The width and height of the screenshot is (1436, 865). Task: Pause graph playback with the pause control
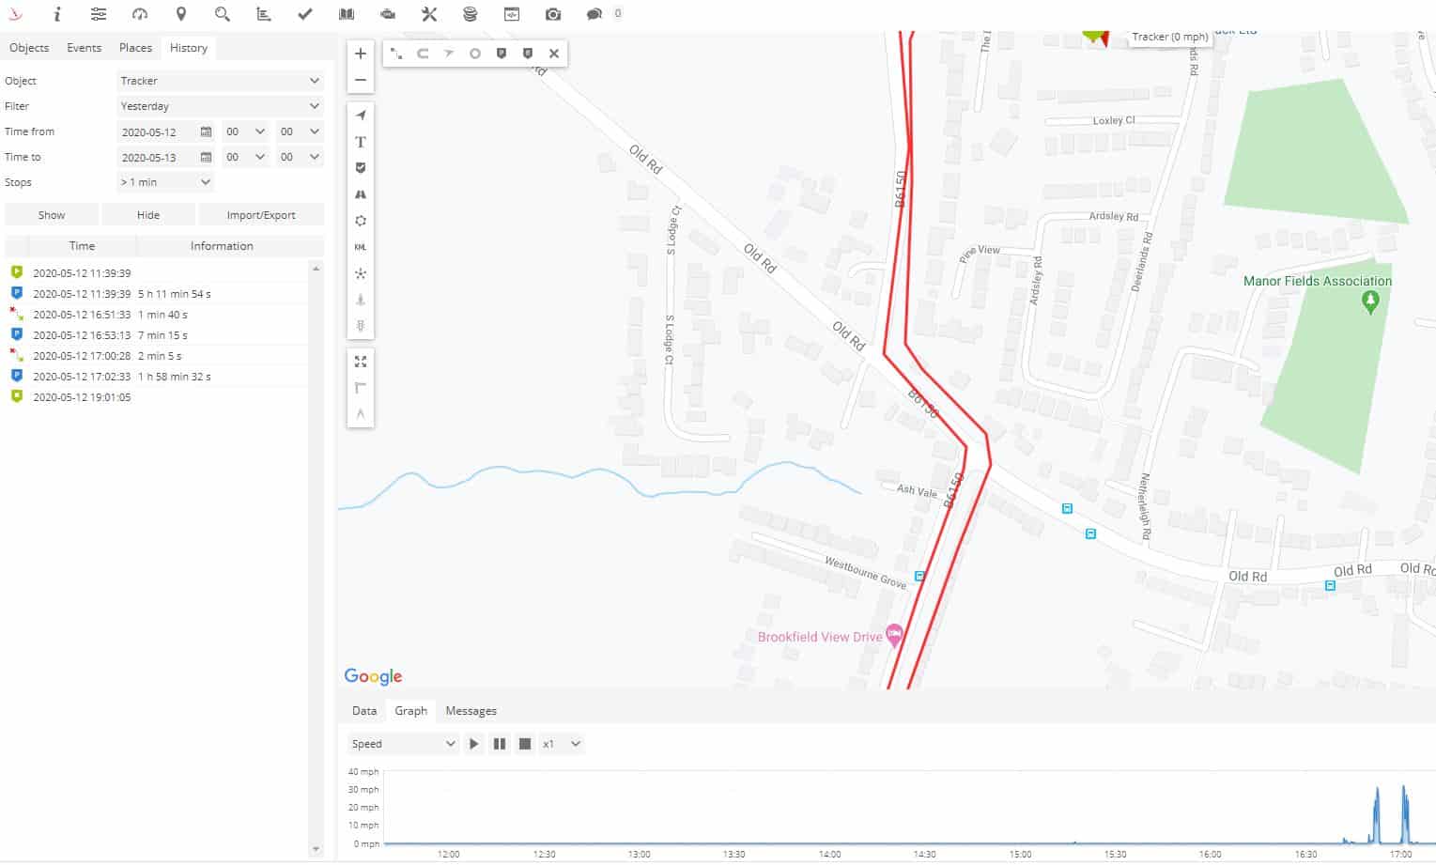(499, 743)
